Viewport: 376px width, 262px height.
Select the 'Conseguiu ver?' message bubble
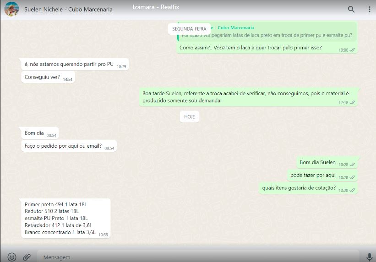click(x=43, y=77)
